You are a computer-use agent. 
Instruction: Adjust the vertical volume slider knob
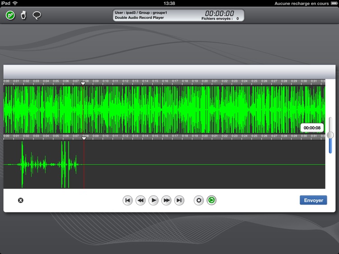coord(330,135)
